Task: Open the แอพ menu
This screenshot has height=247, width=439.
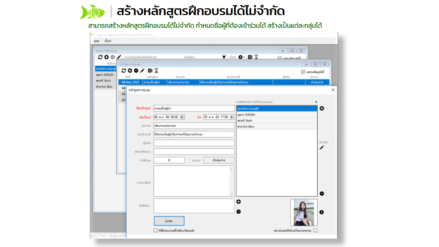Action: tap(96, 41)
